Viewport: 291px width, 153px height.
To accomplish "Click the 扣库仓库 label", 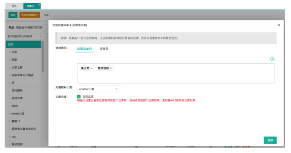I will (62, 97).
